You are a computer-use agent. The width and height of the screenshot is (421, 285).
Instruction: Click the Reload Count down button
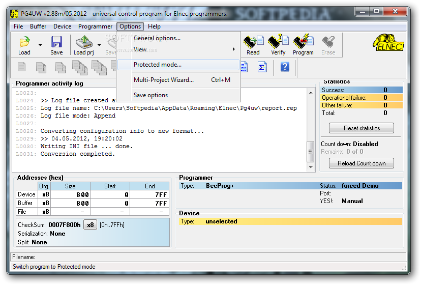(x=362, y=163)
